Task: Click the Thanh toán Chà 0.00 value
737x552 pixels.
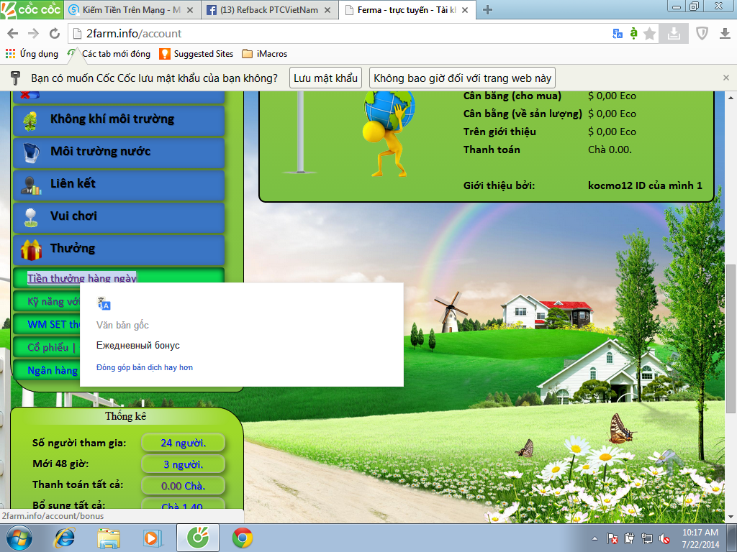Action: [610, 149]
